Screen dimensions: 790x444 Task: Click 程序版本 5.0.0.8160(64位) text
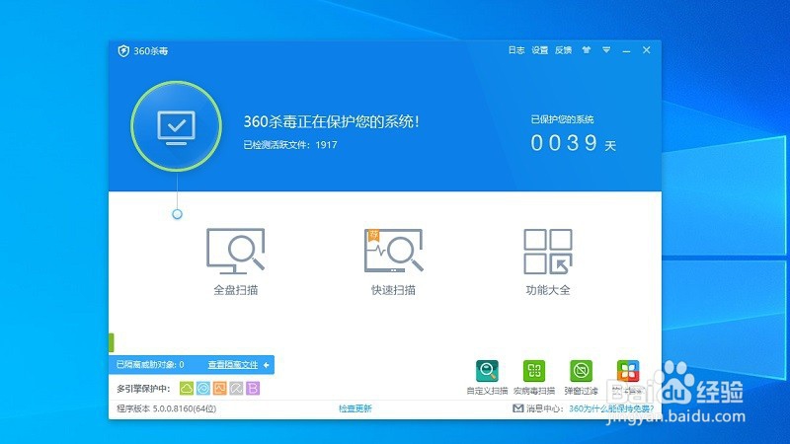[166, 408]
